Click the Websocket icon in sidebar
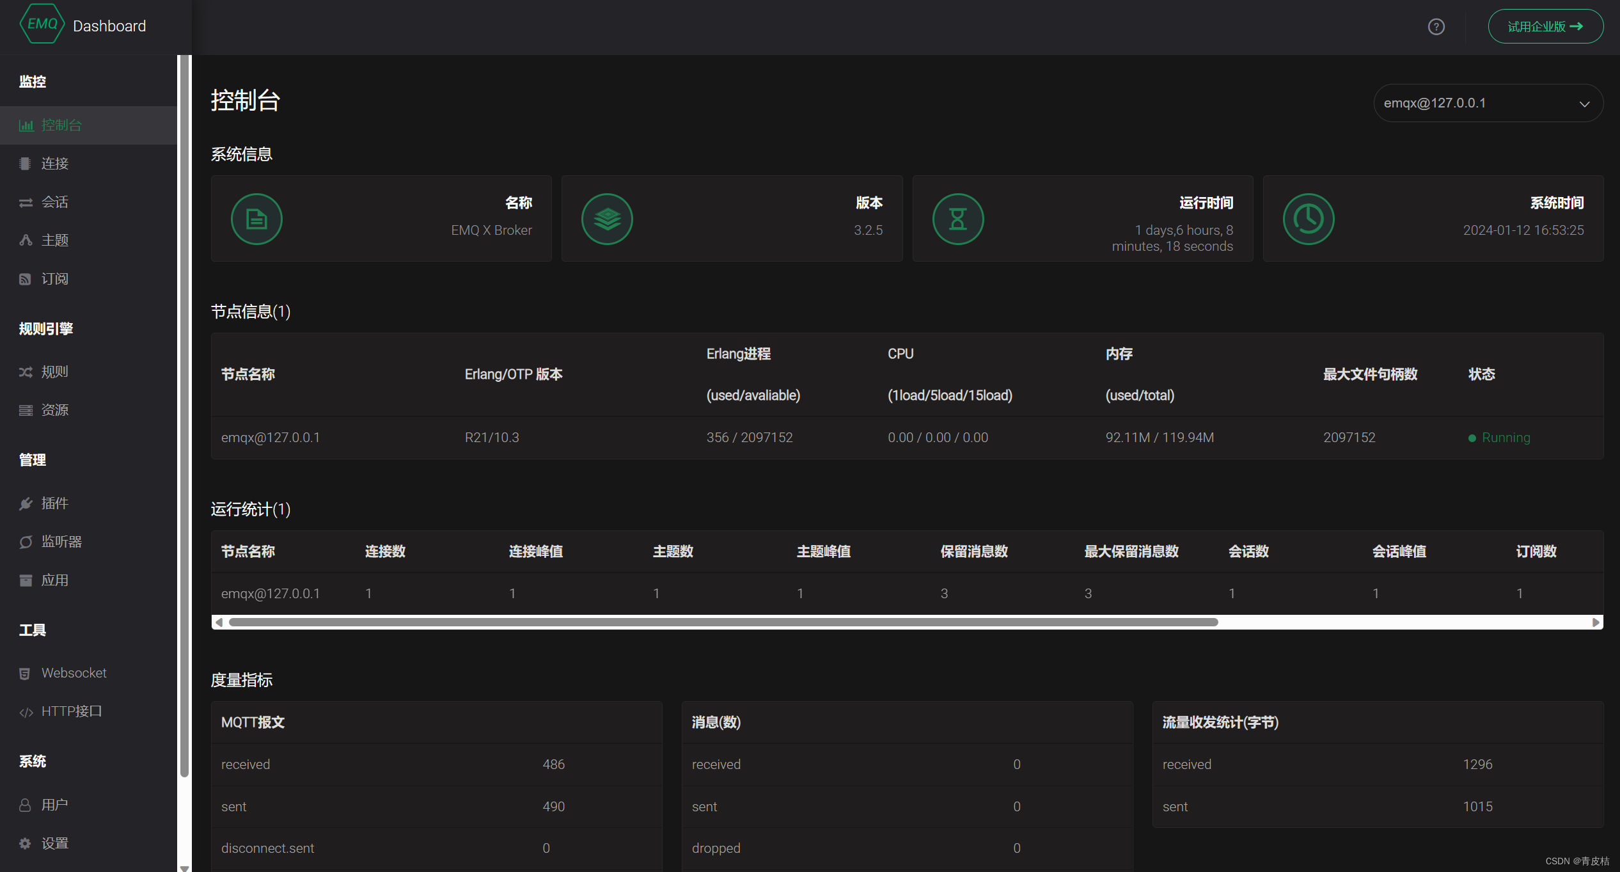 [x=25, y=674]
